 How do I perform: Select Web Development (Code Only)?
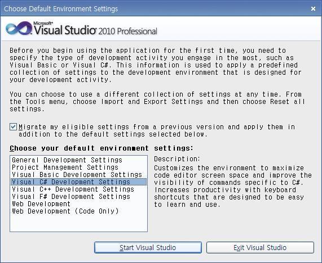(78, 211)
